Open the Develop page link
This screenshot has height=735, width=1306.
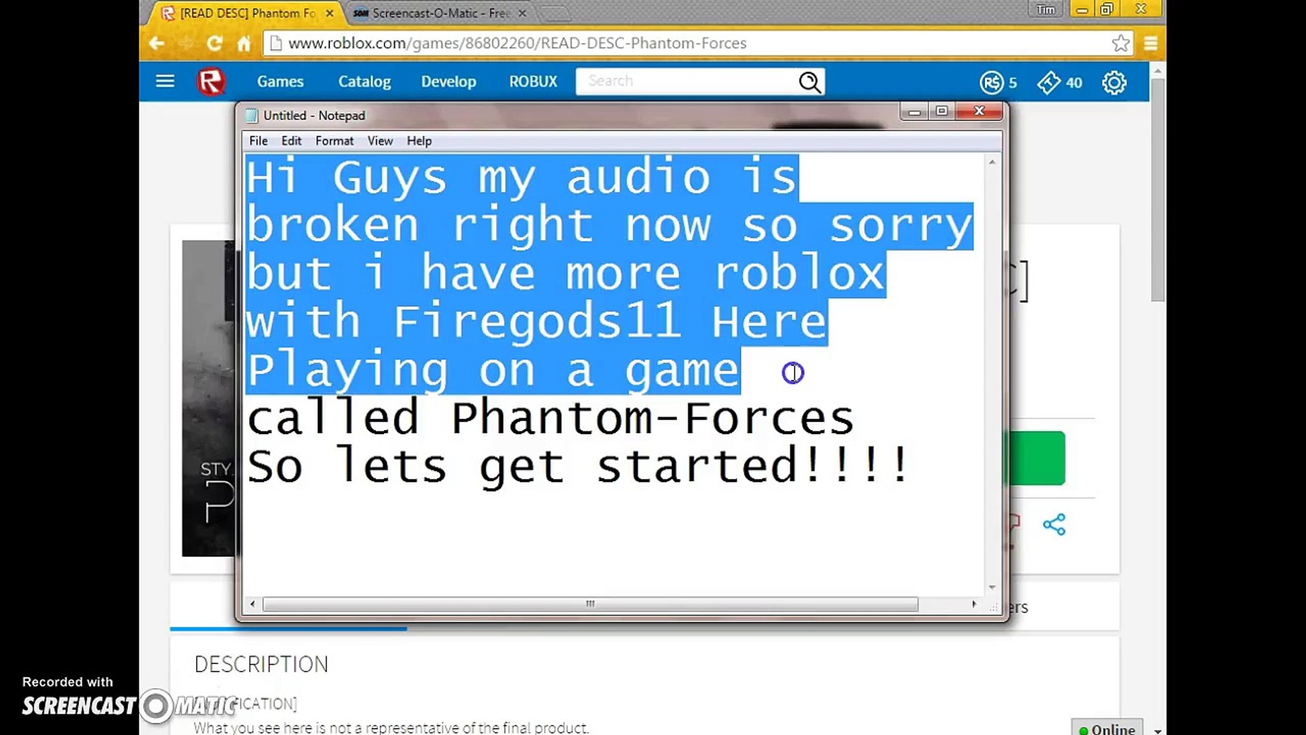coord(448,82)
